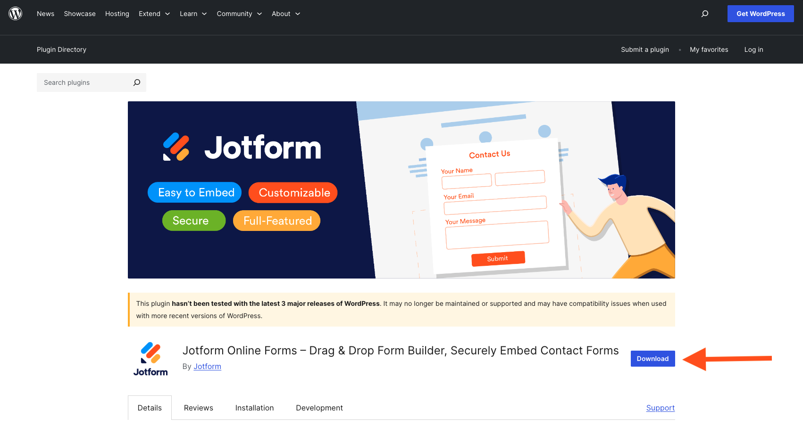Click the Jotform banner image
This screenshot has height=443, width=803.
[401, 190]
